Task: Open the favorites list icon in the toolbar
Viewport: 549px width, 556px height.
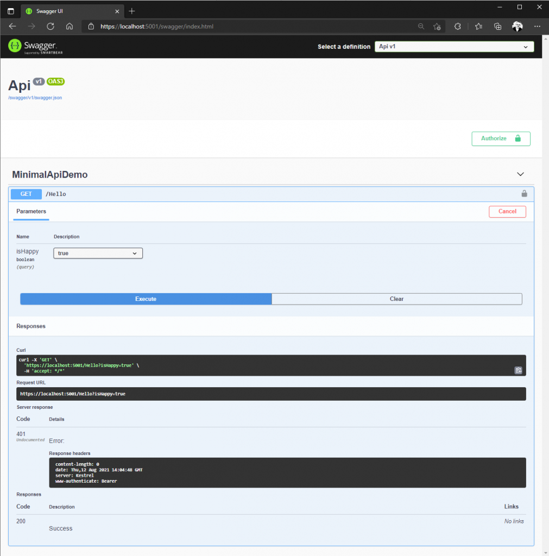Action: pos(478,26)
